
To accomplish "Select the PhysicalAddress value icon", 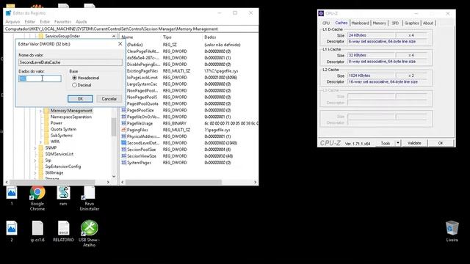I will [123, 136].
